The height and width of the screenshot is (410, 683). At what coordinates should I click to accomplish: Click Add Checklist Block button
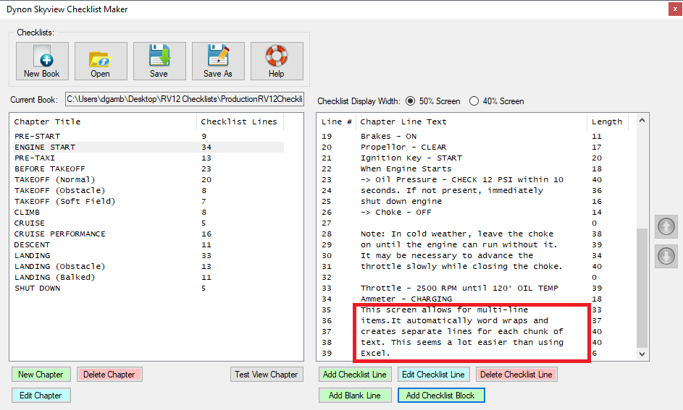pos(441,396)
